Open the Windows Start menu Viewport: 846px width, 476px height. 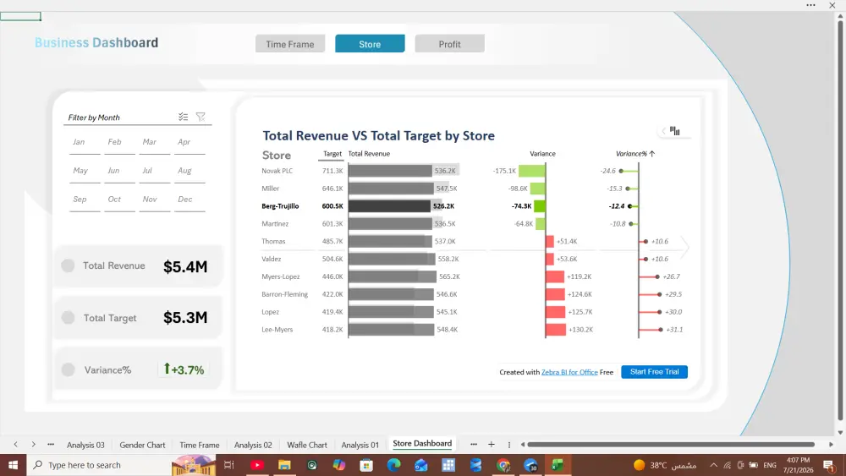click(13, 465)
